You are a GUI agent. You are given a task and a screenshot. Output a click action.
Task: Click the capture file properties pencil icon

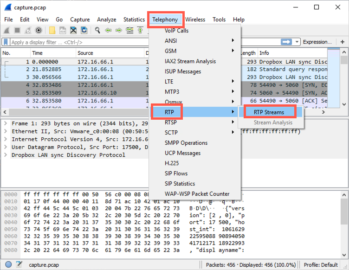[19, 264]
